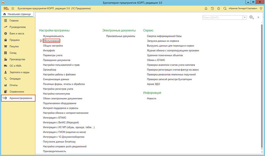Focus the Поиск (Ctrl+F) search field
This screenshot has width=265, height=156.
[223, 17]
